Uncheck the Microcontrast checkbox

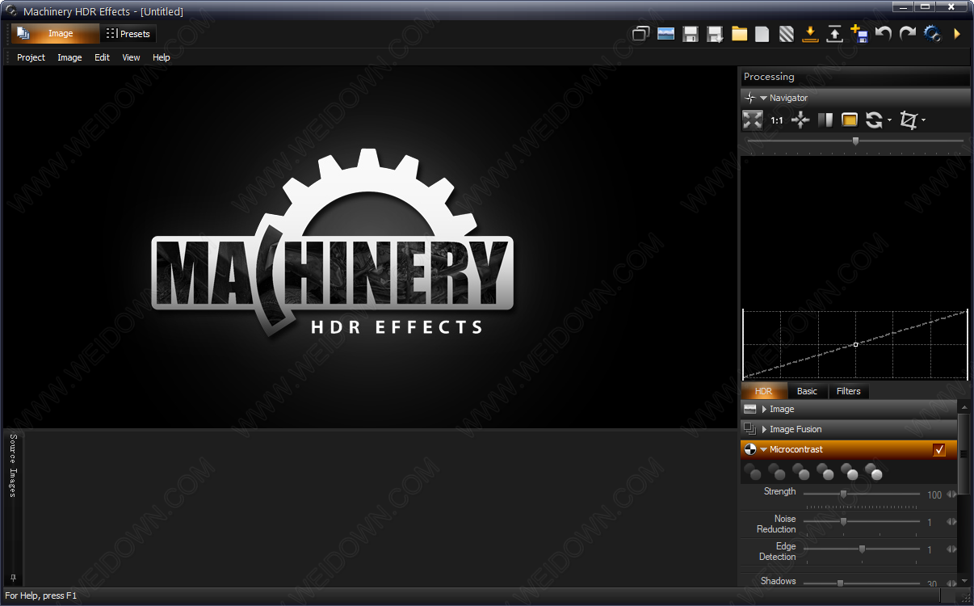[939, 450]
